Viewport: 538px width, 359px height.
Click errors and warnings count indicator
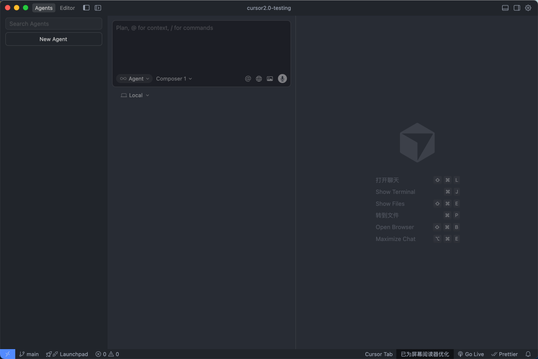[x=107, y=354]
